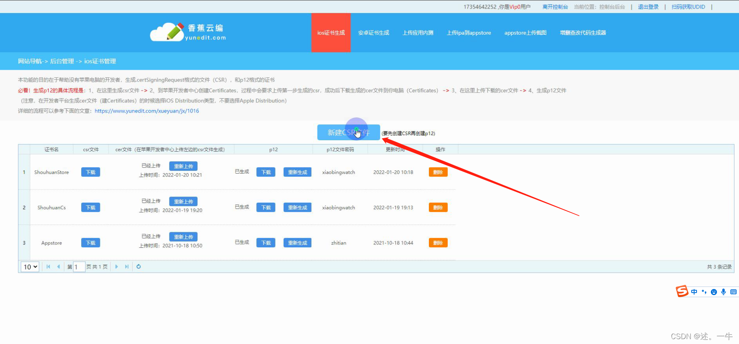Download p12 for Appstore row

point(266,243)
